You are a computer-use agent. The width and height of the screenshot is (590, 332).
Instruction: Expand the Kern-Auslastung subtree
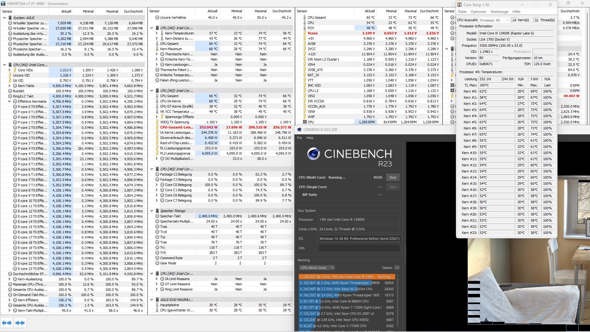tap(9, 279)
